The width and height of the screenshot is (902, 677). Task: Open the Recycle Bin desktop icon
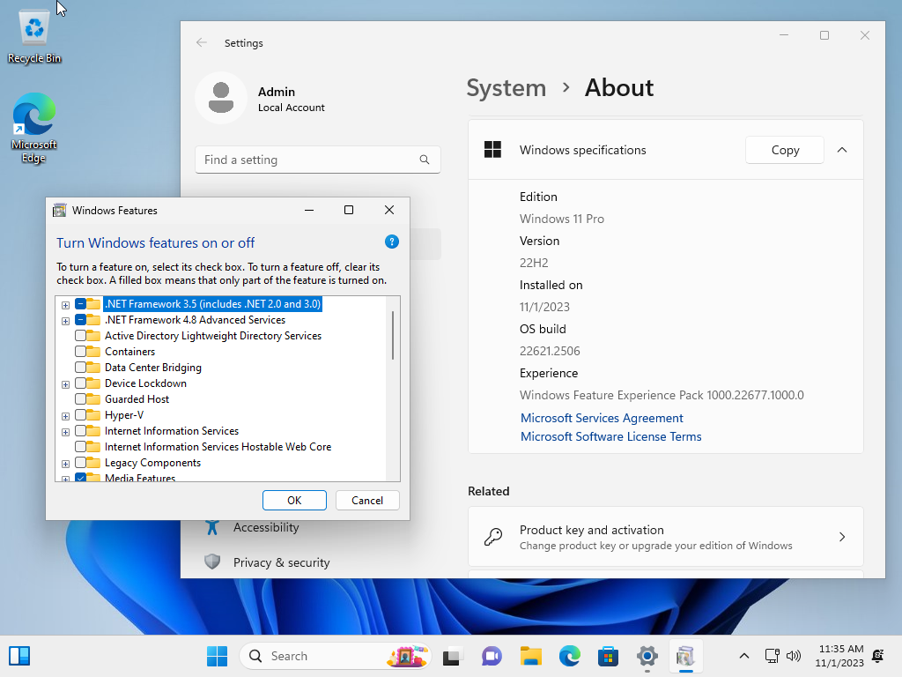pos(34,36)
